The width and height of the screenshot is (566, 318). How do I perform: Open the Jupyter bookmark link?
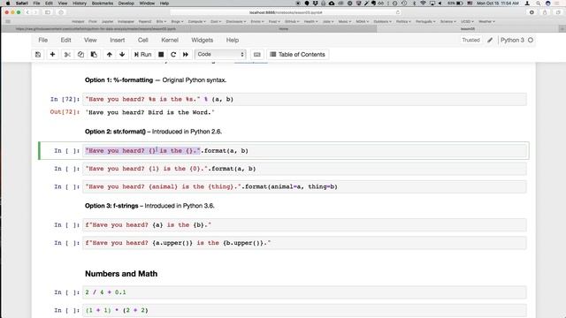coord(107,21)
